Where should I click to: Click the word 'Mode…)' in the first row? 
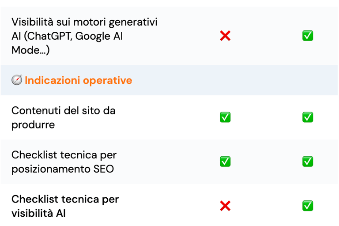30,50
